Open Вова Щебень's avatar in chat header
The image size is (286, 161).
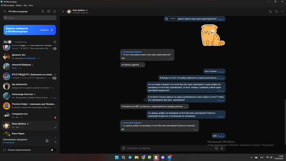pos(69,12)
